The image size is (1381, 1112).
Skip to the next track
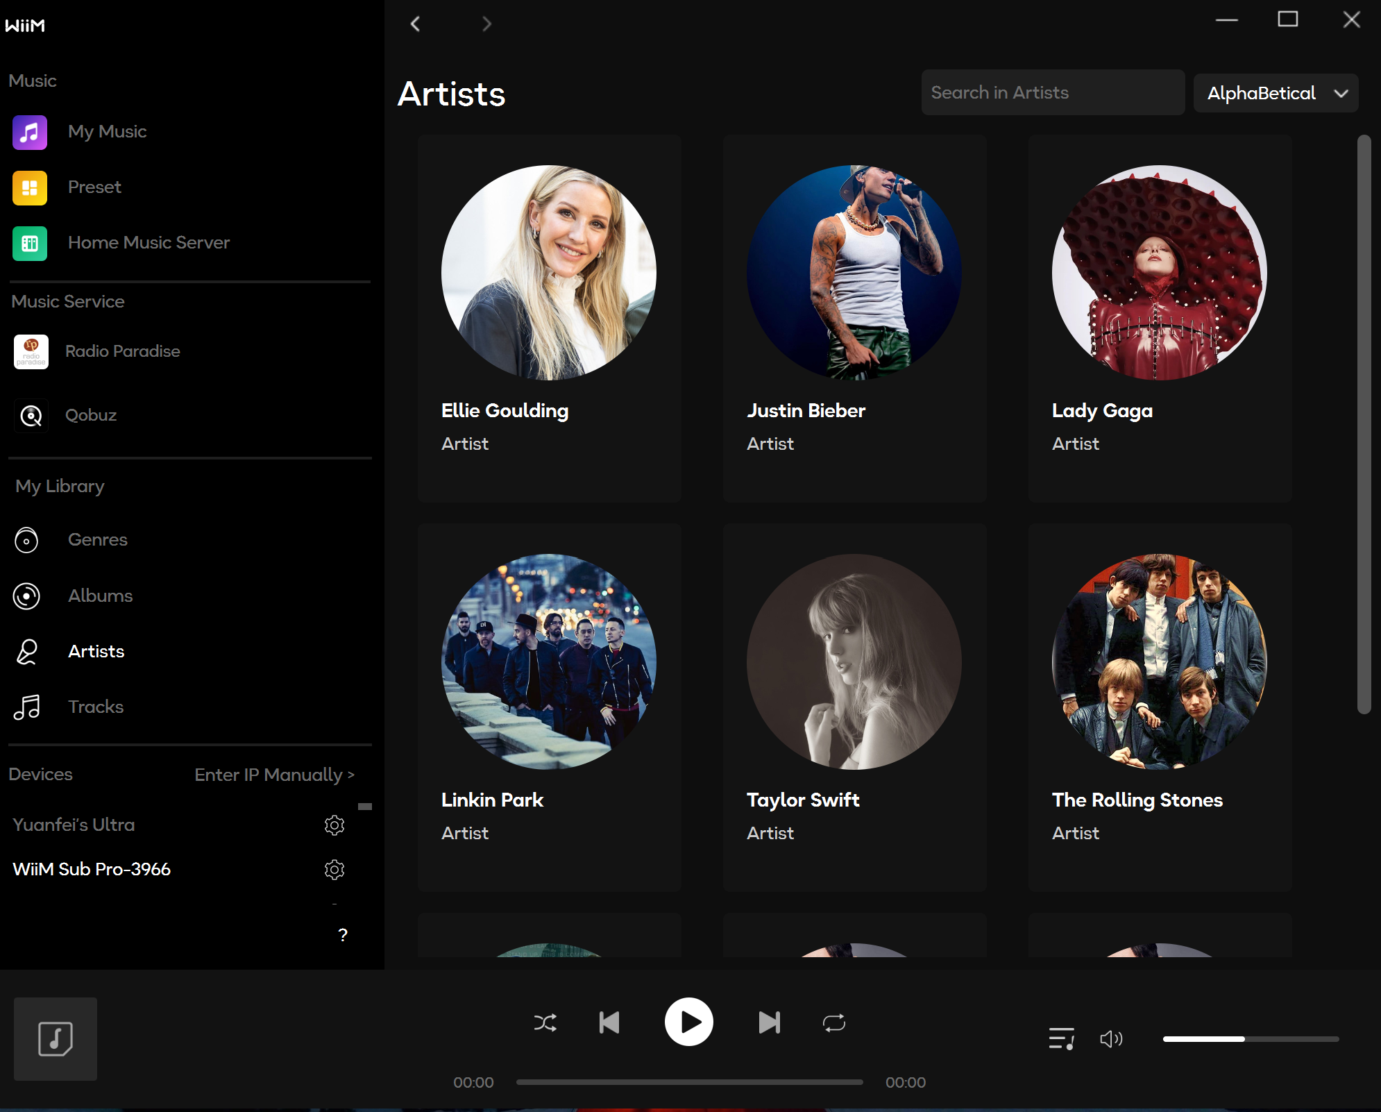tap(769, 1022)
